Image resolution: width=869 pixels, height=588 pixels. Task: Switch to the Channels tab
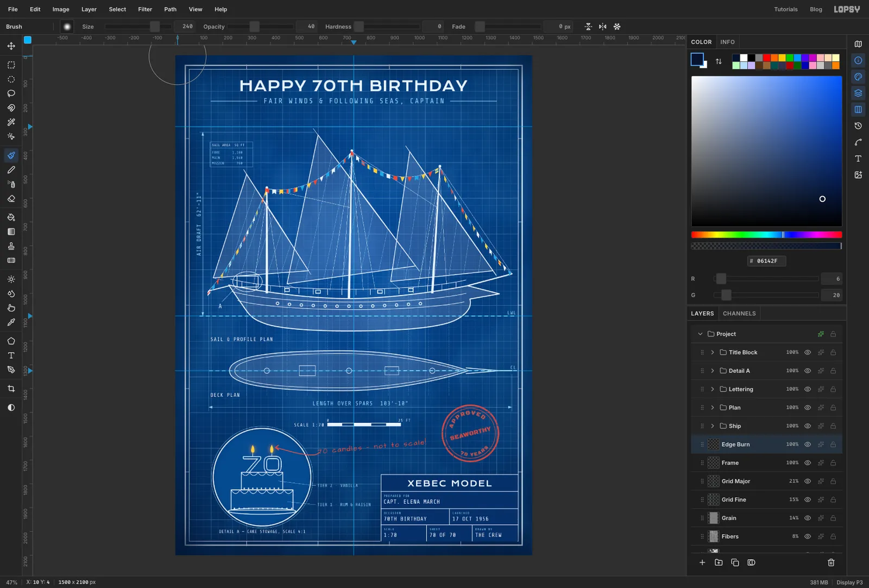tap(739, 314)
